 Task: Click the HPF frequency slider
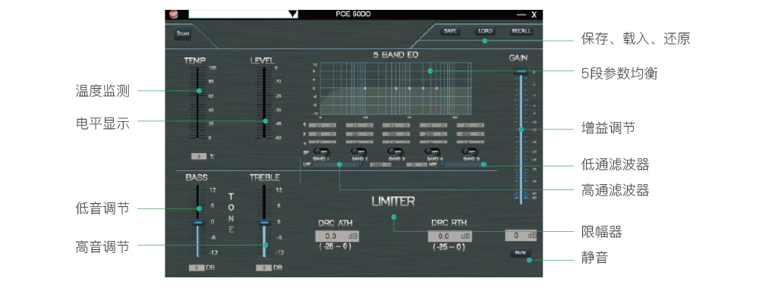(463, 164)
